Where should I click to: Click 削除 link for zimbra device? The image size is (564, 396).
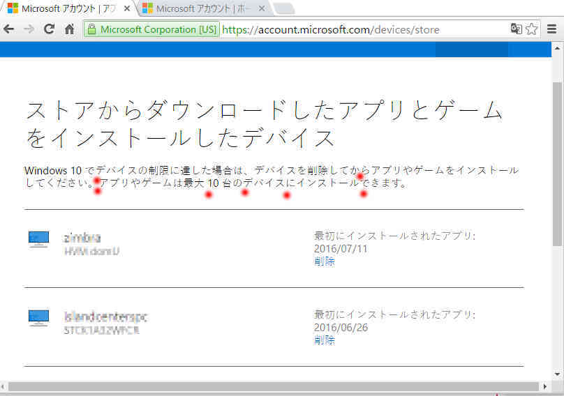[x=325, y=261]
